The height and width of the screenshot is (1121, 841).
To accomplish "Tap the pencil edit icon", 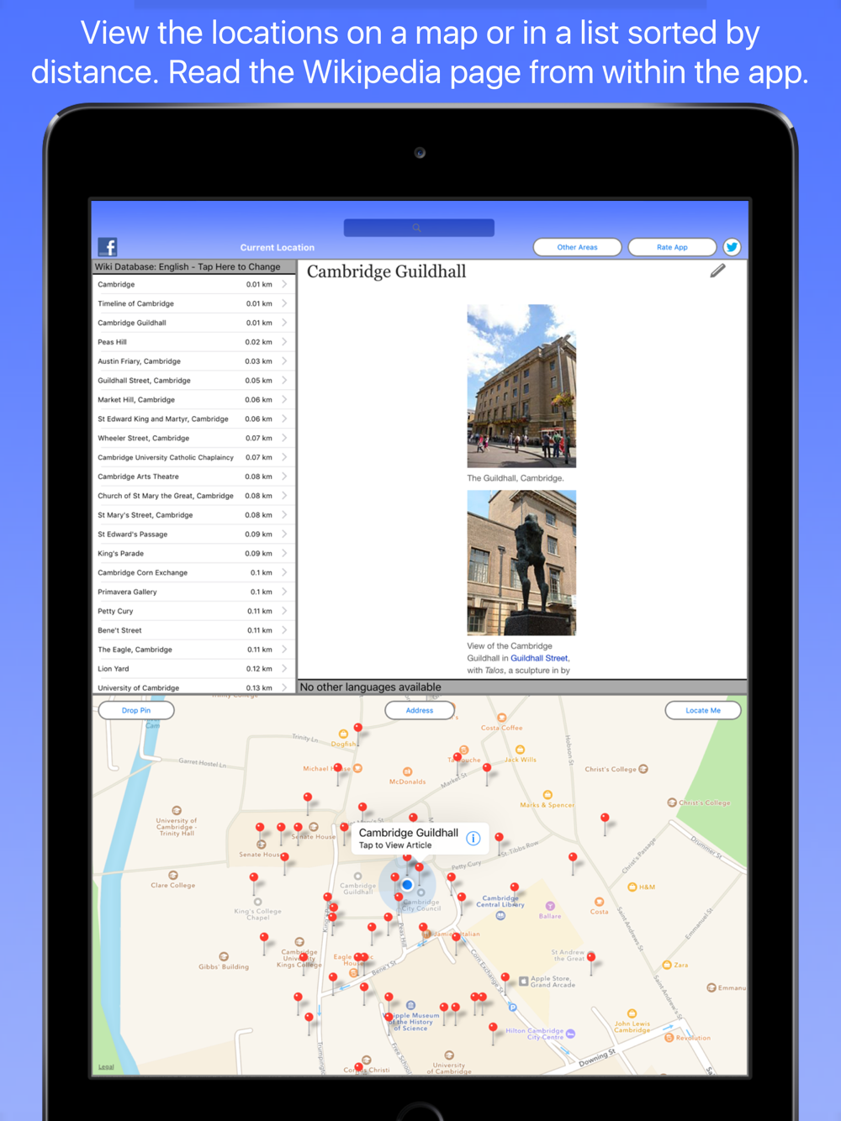I will 717,271.
